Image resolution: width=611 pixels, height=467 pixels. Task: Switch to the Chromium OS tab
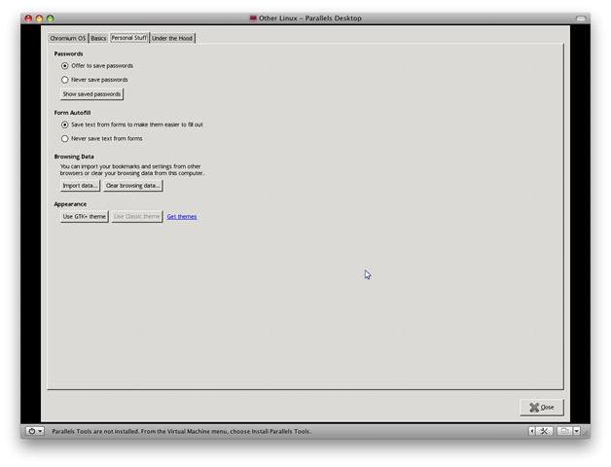68,38
